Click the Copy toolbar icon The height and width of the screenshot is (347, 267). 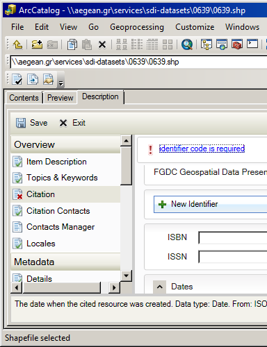pos(72,44)
